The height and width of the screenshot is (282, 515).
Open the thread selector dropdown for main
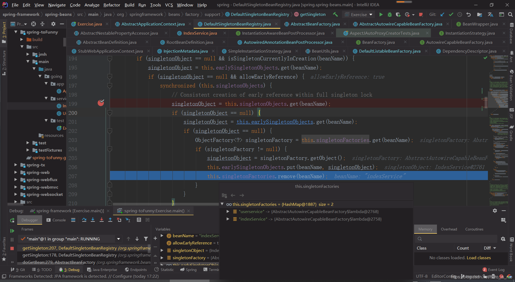(x=119, y=239)
